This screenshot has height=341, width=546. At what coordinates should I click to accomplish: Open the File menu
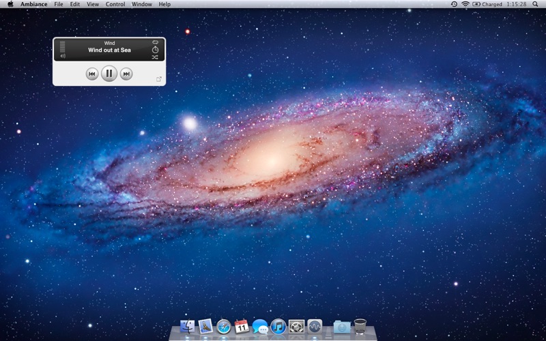tap(59, 4)
